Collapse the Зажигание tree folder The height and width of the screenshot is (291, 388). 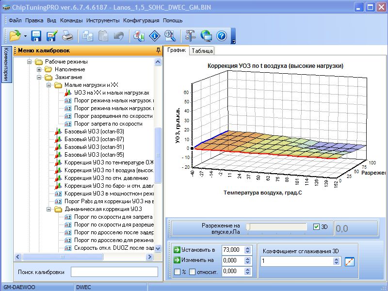click(39, 77)
